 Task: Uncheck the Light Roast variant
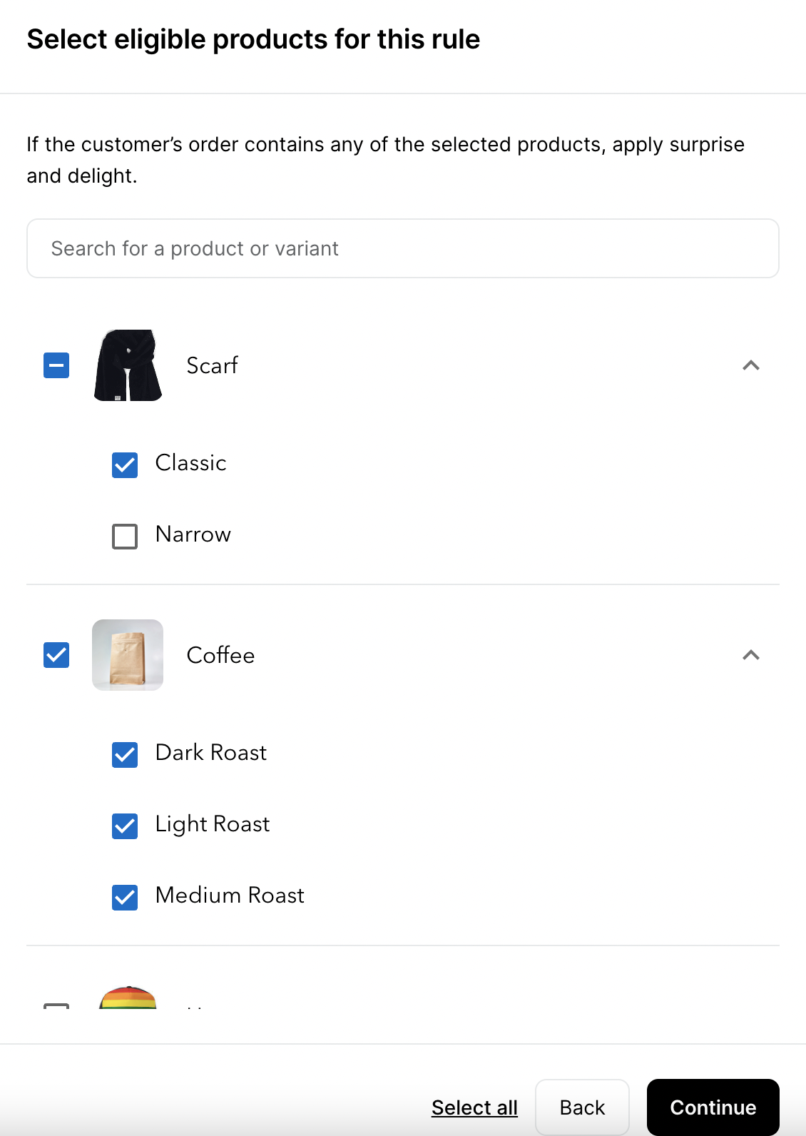pos(125,826)
